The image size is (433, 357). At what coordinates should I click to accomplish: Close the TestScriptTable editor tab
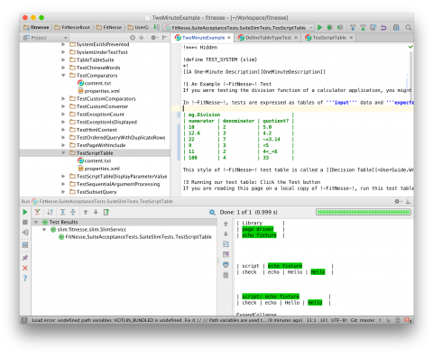[351, 38]
